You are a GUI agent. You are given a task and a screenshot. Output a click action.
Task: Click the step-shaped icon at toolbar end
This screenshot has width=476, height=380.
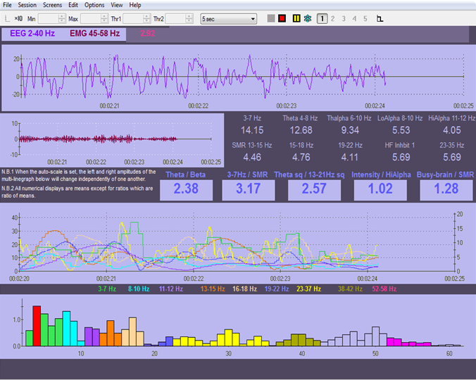point(380,18)
